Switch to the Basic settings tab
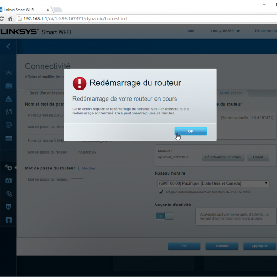 46,93
